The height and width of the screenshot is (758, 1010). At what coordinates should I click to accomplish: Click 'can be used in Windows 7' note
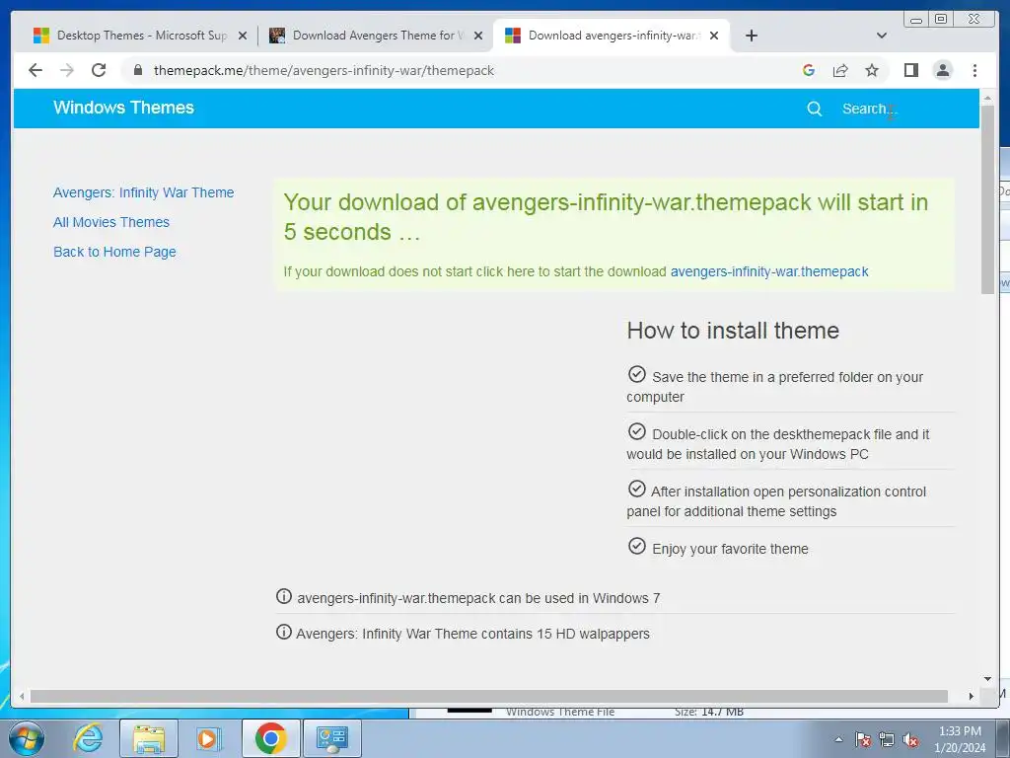coord(478,598)
